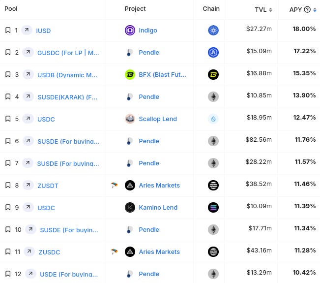Screen dimensions: 320x283
Task: Open Pendle project link in row 2
Action: coord(149,52)
